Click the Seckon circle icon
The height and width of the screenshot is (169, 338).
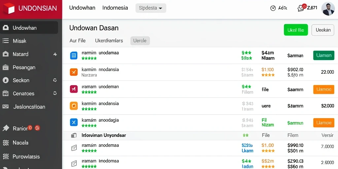click(x=5, y=81)
